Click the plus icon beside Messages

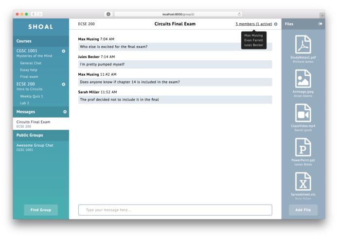point(65,112)
